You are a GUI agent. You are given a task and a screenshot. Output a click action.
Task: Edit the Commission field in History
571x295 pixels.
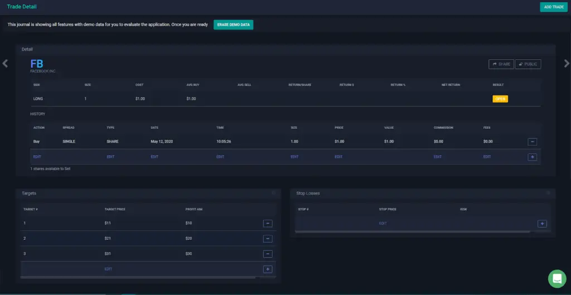pyautogui.click(x=438, y=157)
